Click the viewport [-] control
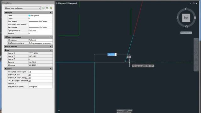 (x=57, y=3)
